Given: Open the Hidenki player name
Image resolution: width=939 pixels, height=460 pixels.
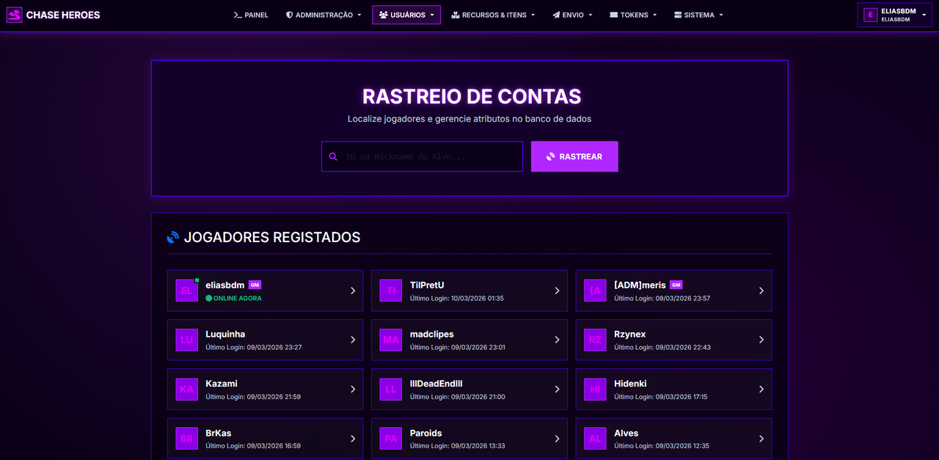Looking at the screenshot, I should point(630,383).
